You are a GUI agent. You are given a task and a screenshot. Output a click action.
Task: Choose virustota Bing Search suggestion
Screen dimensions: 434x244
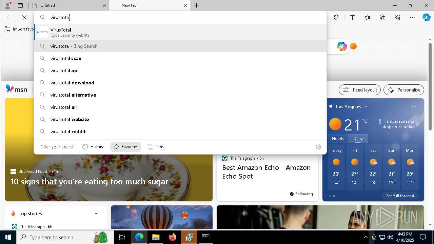pyautogui.click(x=180, y=46)
